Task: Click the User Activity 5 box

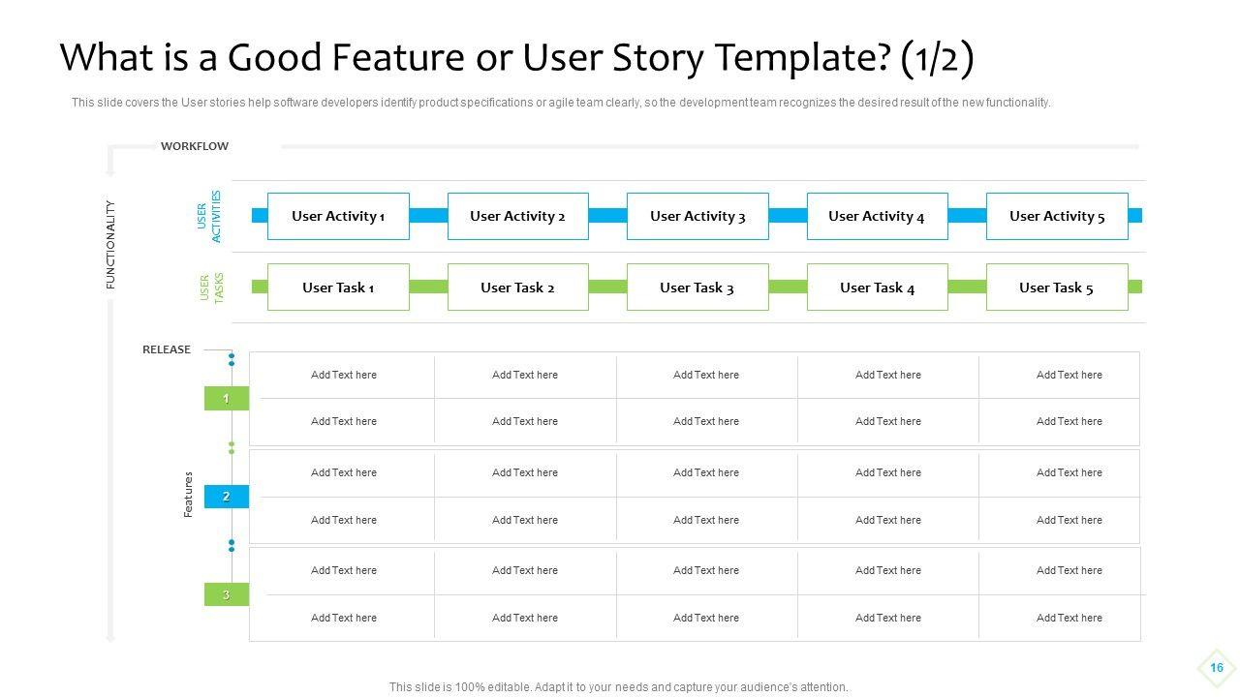Action: pyautogui.click(x=1057, y=216)
